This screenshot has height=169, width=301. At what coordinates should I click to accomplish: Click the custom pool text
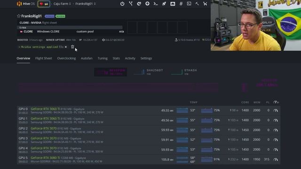click(x=85, y=31)
